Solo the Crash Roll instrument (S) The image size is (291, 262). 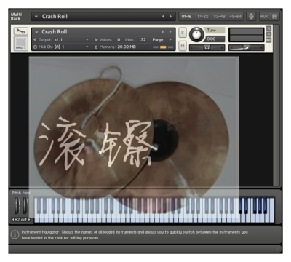[183, 33]
